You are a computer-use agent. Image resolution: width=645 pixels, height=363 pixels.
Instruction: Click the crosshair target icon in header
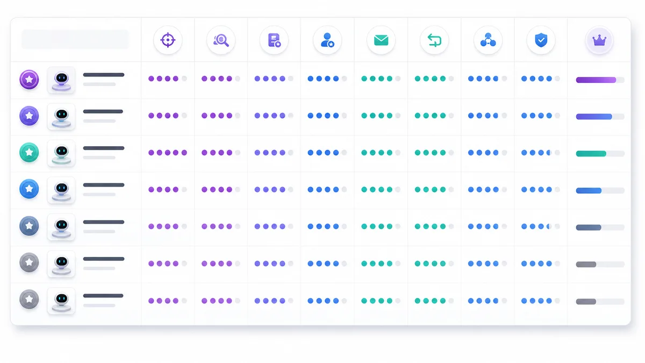click(168, 40)
